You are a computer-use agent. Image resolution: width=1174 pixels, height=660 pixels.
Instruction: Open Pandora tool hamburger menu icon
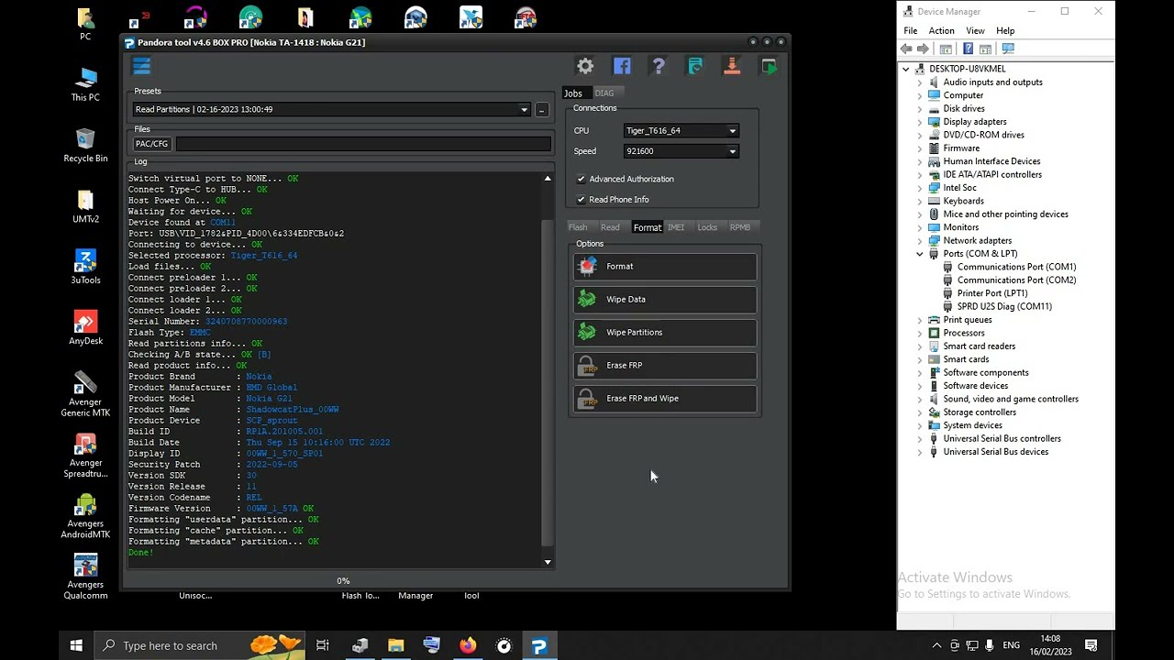pos(141,65)
